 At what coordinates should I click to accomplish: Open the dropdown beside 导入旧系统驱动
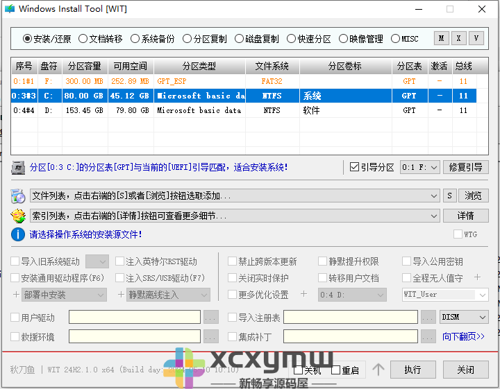(97, 261)
